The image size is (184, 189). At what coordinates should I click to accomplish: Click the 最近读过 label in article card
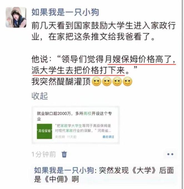(108, 137)
